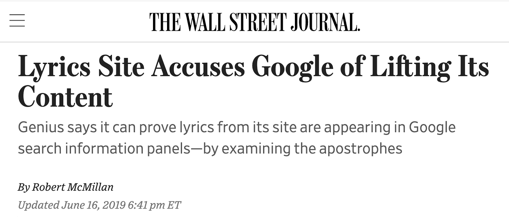This screenshot has width=509, height=220.
Task: Click the word THE in the masthead
Action: point(165,22)
